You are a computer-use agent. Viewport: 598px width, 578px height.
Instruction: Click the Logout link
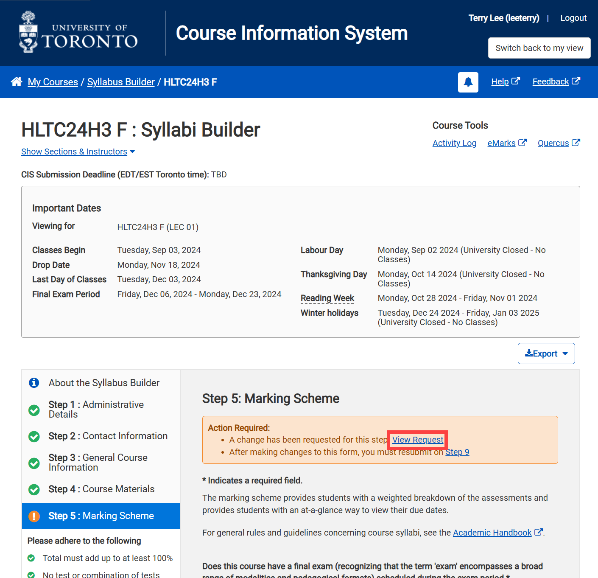(x=573, y=18)
